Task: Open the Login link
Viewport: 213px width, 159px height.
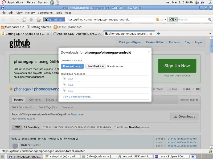Action: [x=198, y=42]
